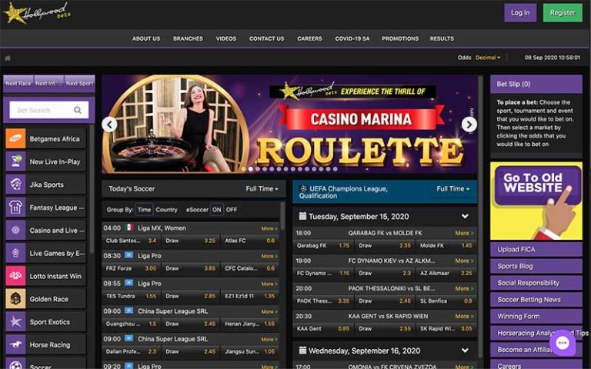Viewport: 591px width, 369px height.
Task: Open COVID-19 SA menu item
Action: [352, 38]
